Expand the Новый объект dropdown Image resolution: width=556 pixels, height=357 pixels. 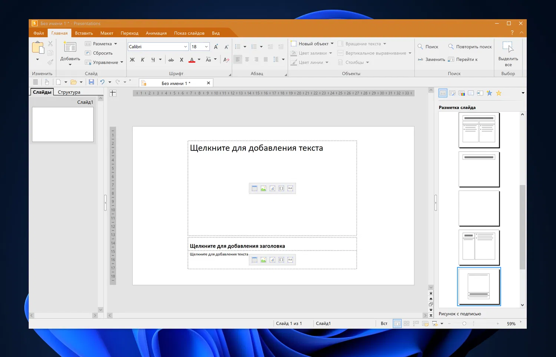tap(332, 44)
